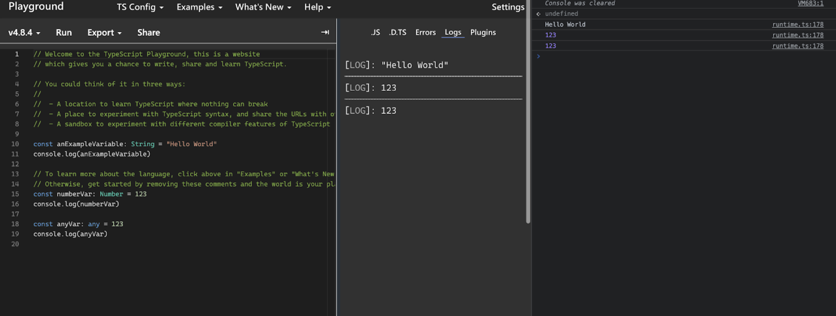Select the v4.8.4 version dropdown
The height and width of the screenshot is (316, 836).
(x=24, y=33)
